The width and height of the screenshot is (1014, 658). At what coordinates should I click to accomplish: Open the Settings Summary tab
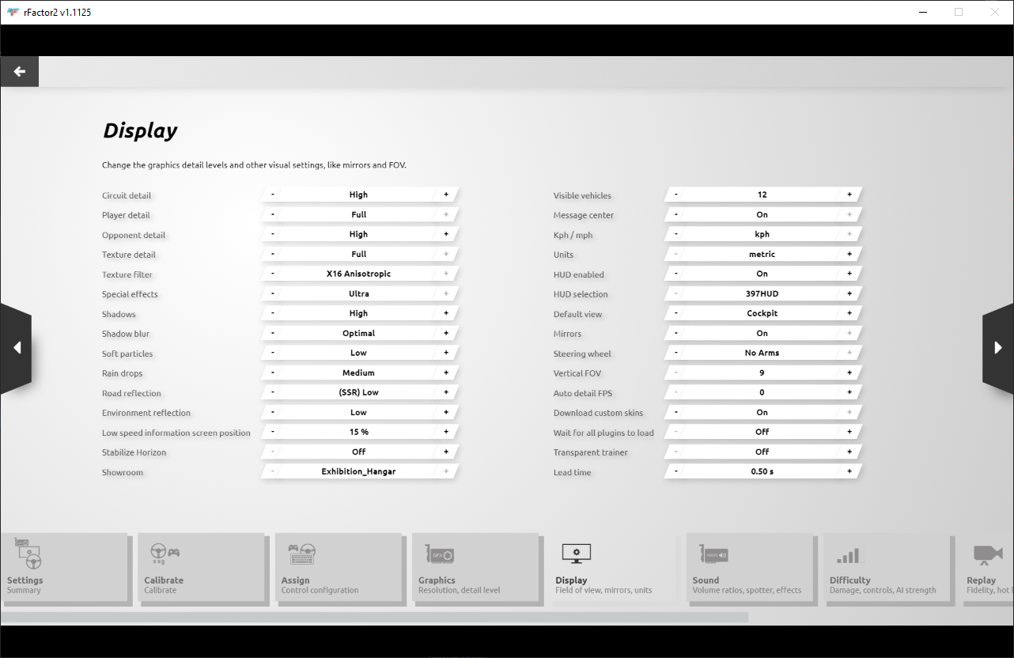(64, 568)
